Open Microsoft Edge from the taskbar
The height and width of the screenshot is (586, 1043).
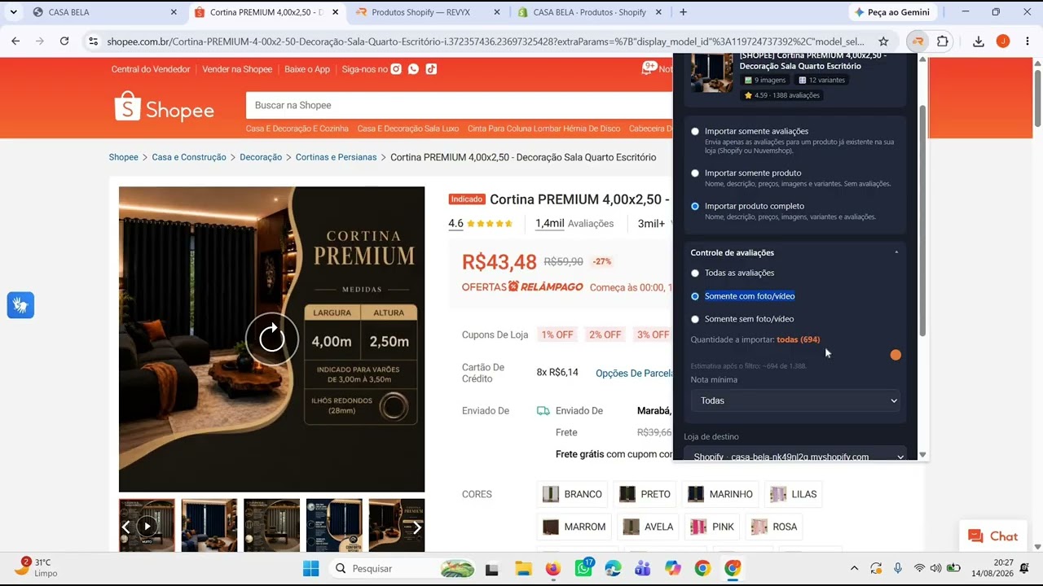(613, 568)
